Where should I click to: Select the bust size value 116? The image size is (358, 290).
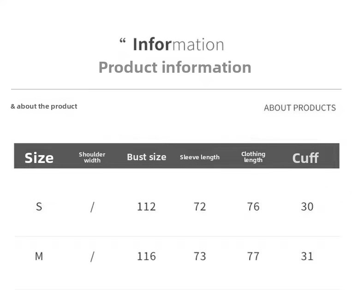pos(146,256)
